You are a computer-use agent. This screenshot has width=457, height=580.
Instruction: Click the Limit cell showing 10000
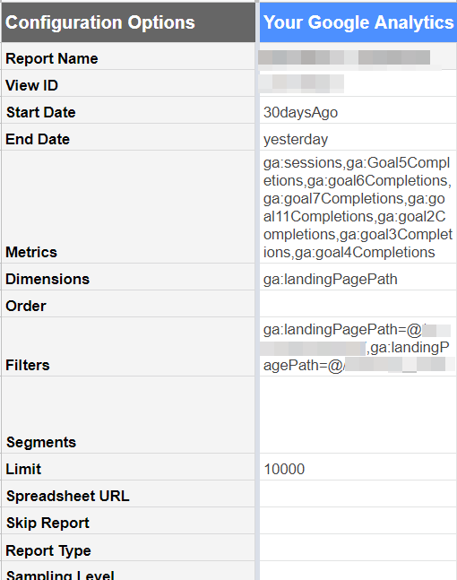point(358,467)
